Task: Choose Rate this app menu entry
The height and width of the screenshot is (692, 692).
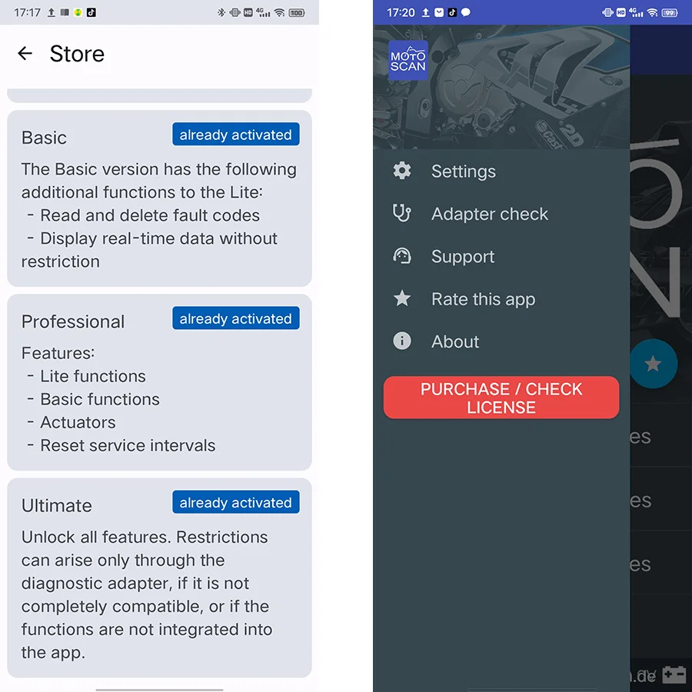Action: [x=501, y=299]
